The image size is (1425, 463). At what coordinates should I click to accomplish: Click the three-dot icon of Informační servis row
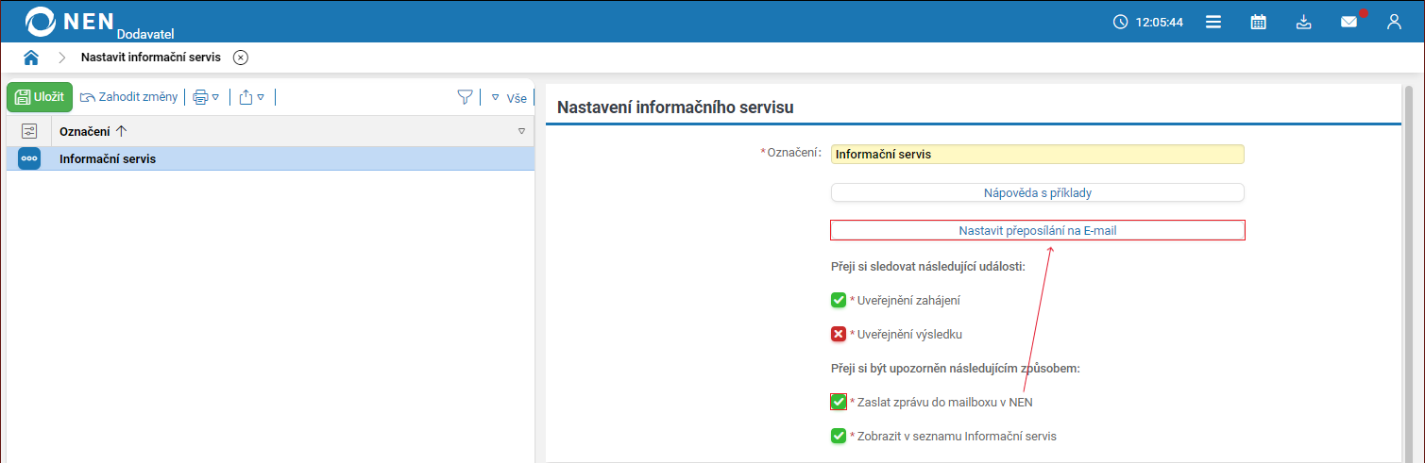[29, 158]
